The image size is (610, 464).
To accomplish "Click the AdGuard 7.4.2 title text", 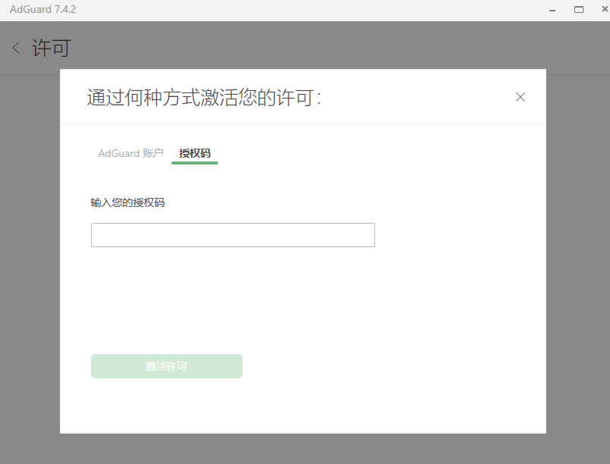I will [x=43, y=9].
